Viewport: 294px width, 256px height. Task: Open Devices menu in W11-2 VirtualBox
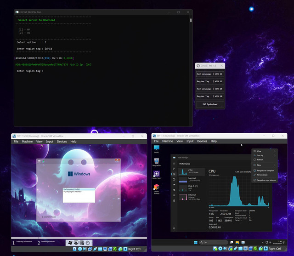click(x=202, y=141)
